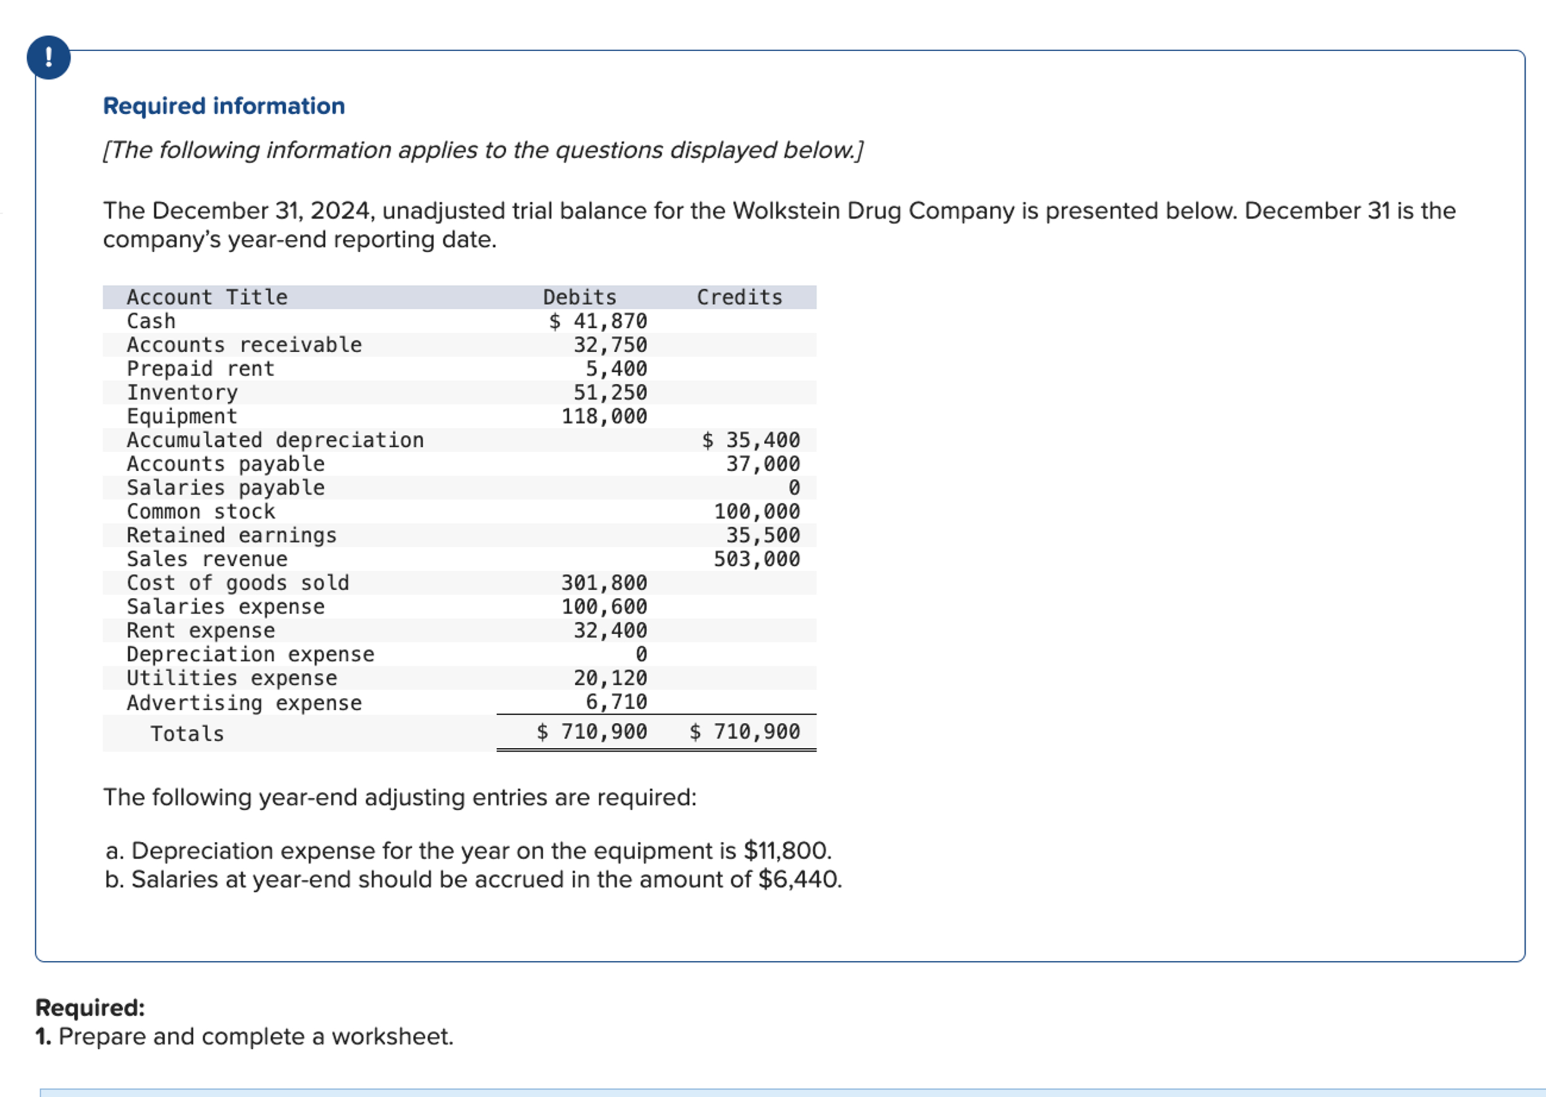Click Sales revenue credit 503,000

click(x=757, y=559)
